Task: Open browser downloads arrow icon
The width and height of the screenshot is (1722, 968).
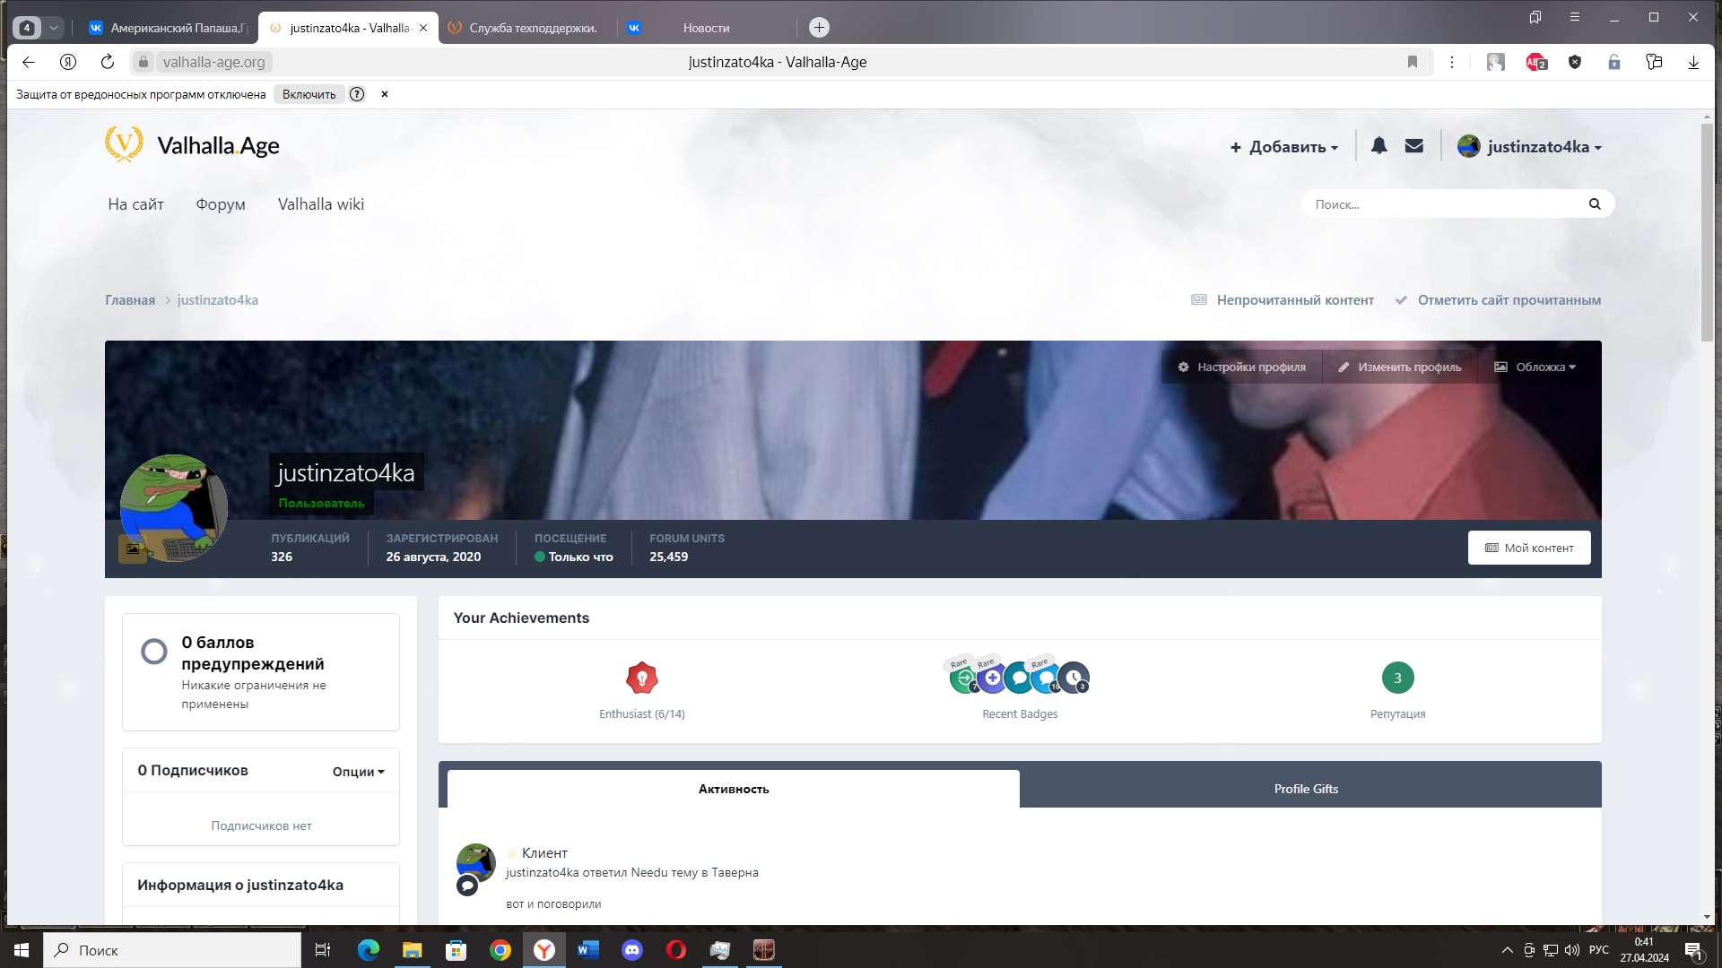Action: (1692, 62)
